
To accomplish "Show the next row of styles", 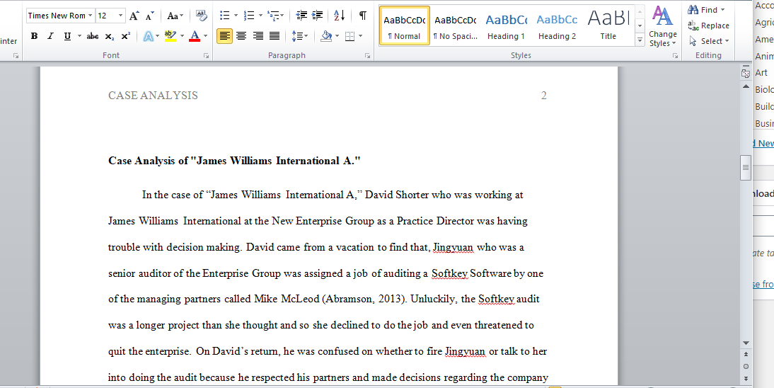I will (x=640, y=25).
